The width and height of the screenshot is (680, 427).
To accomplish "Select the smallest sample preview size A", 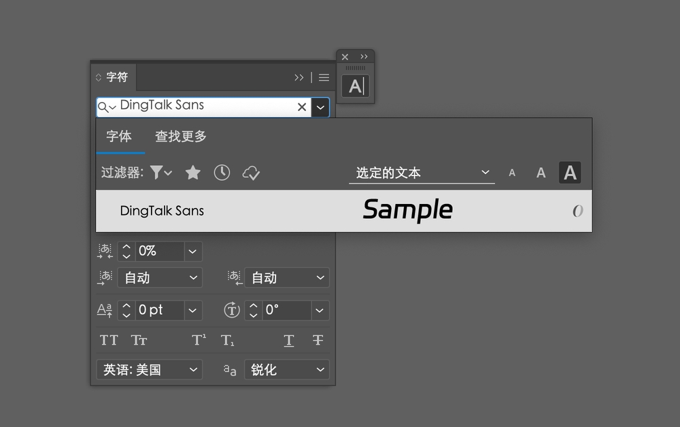I will [512, 173].
